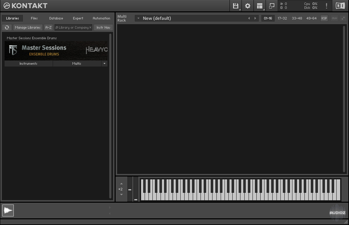Screen dimensions: 349x225
Task: Click the library browser vertical scrollbar
Action: (110, 116)
